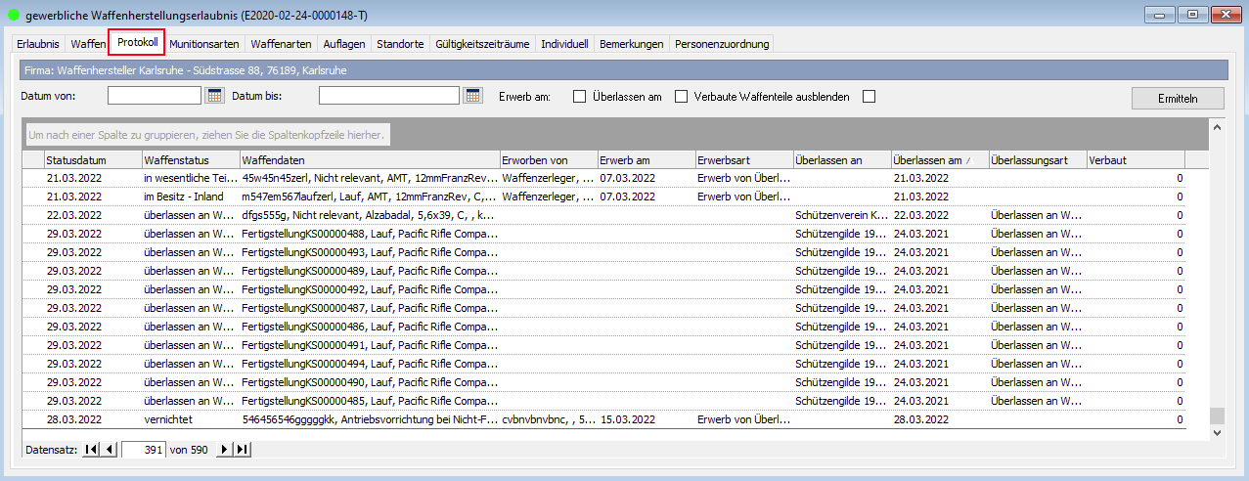Tick the checkbox directly right of 'Überlassen am' label
Image resolution: width=1249 pixels, height=481 pixels.
click(x=682, y=97)
